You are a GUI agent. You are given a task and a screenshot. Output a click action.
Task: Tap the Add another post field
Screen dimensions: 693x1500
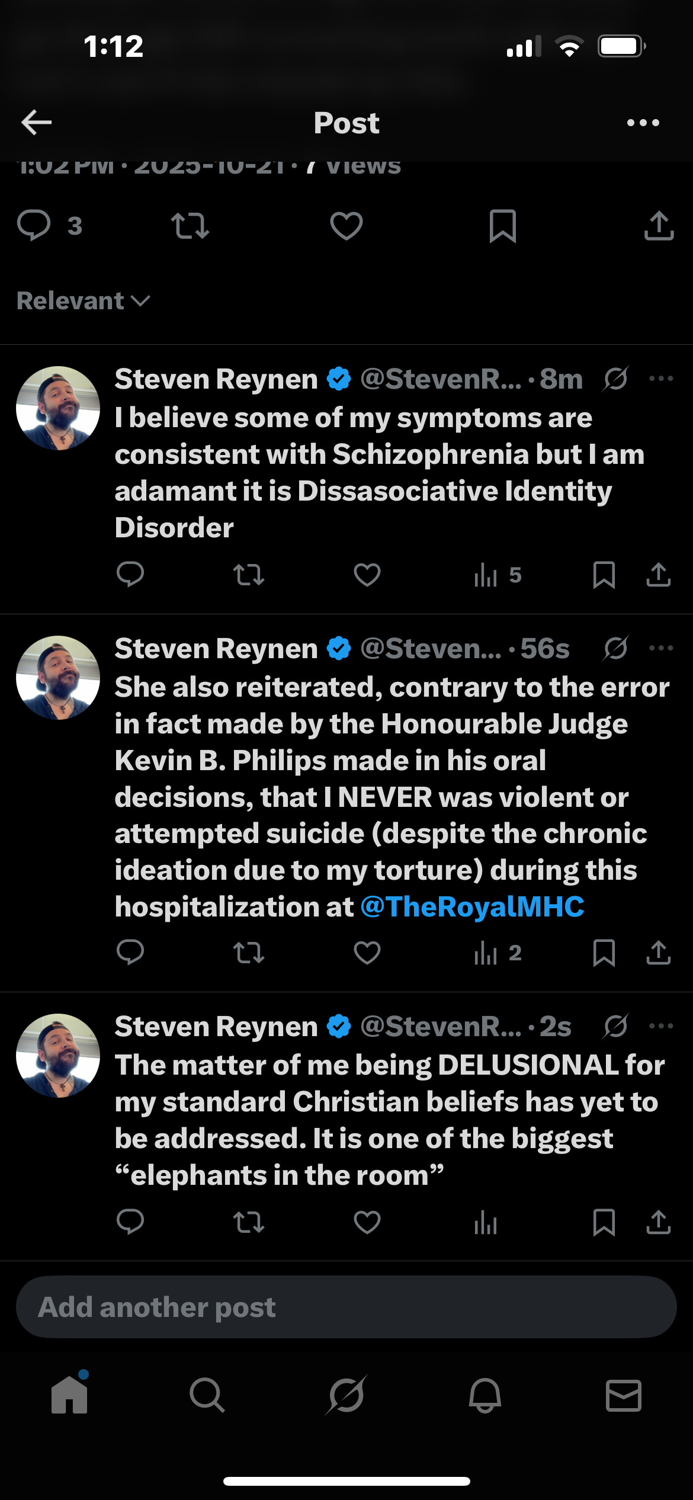coord(346,1307)
